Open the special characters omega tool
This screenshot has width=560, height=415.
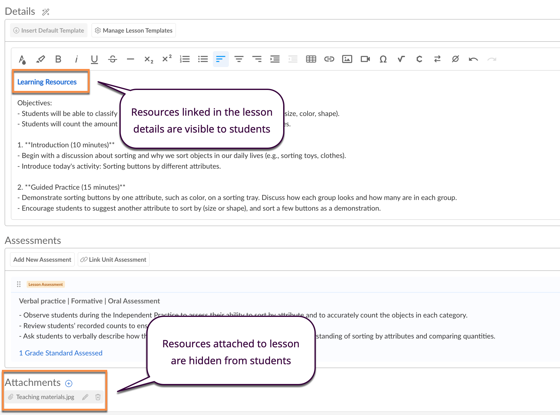tap(383, 59)
